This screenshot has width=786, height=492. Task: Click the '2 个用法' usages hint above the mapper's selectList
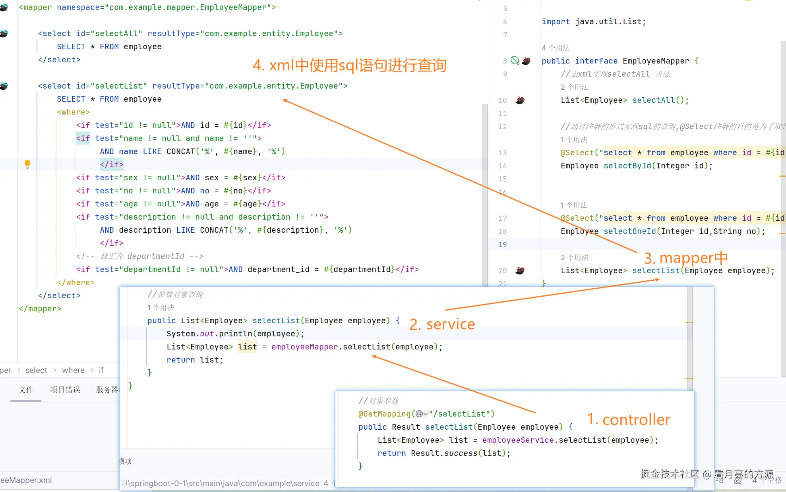pos(574,257)
